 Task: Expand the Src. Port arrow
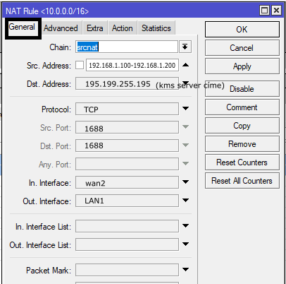[185, 127]
